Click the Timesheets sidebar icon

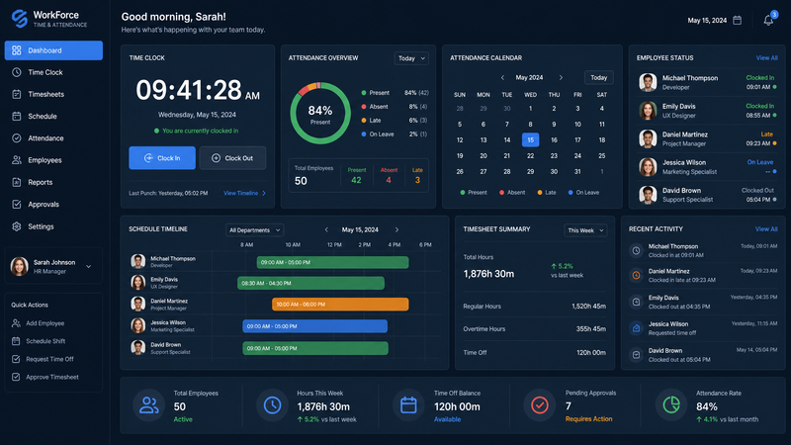pos(17,94)
